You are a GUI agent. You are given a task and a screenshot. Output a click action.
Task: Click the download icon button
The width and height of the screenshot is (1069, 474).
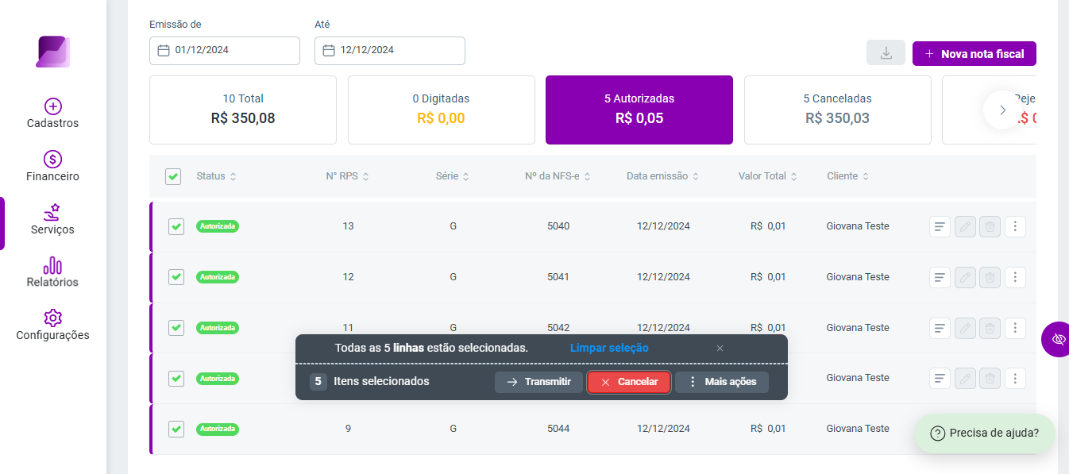[x=886, y=53]
